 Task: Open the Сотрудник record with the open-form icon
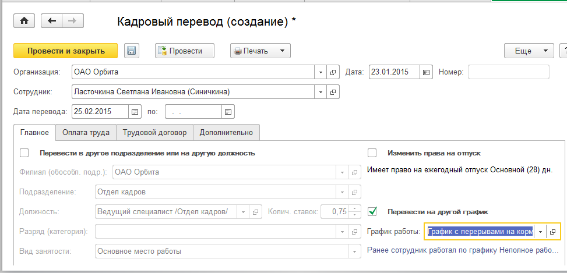pos(333,92)
